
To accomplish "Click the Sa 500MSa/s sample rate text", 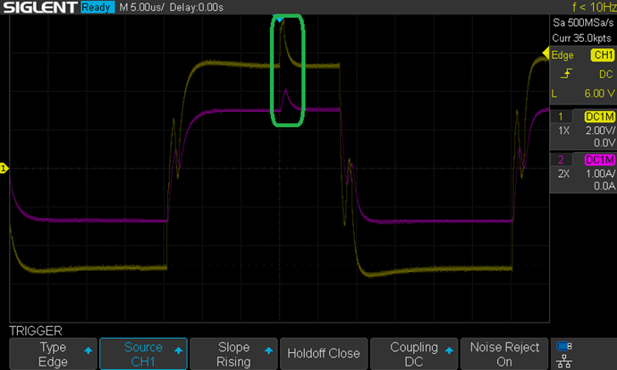I will 583,23.
